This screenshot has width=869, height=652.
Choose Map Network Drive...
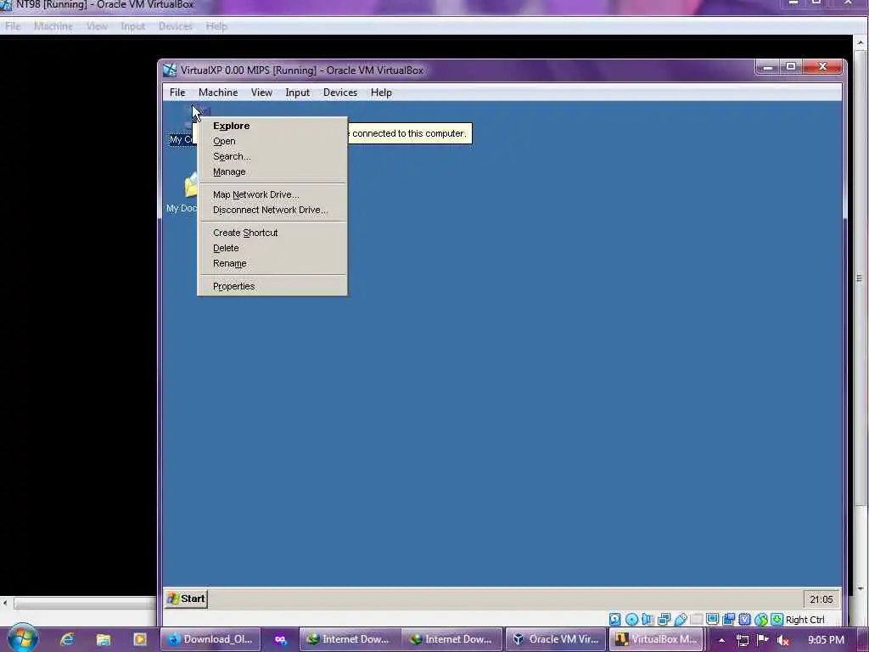(272, 194)
